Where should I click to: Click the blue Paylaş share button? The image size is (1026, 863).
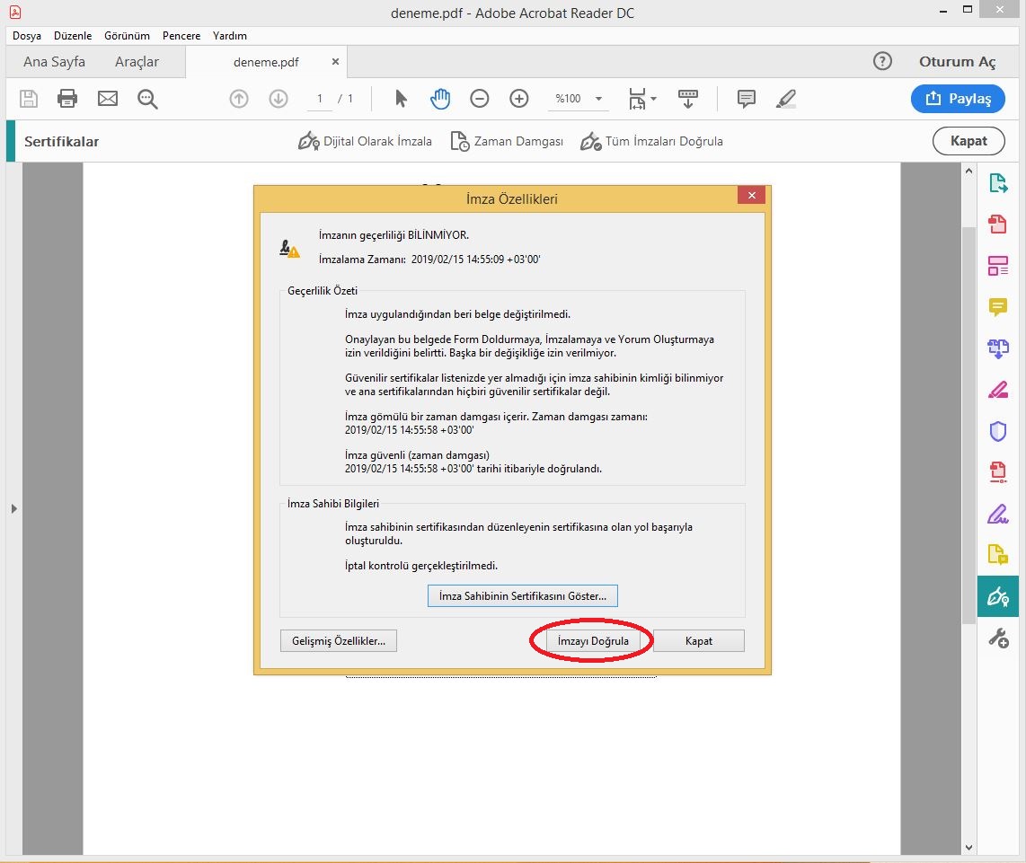[958, 99]
